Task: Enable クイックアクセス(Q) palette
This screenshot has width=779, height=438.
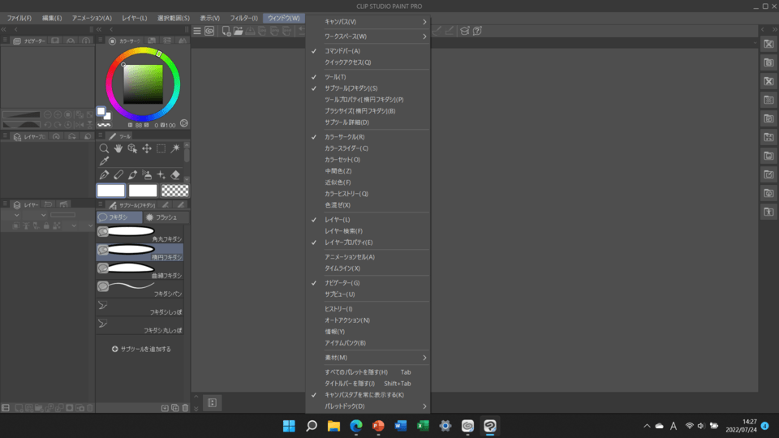Action: (x=368, y=62)
